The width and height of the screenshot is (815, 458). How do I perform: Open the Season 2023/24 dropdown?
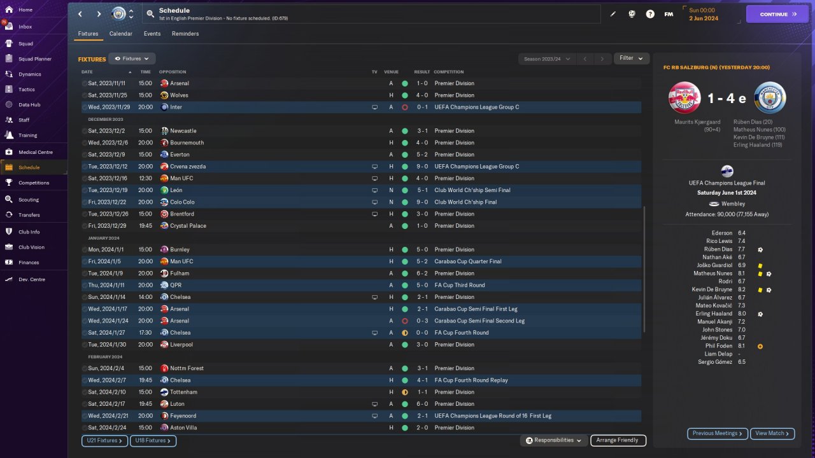tap(547, 59)
